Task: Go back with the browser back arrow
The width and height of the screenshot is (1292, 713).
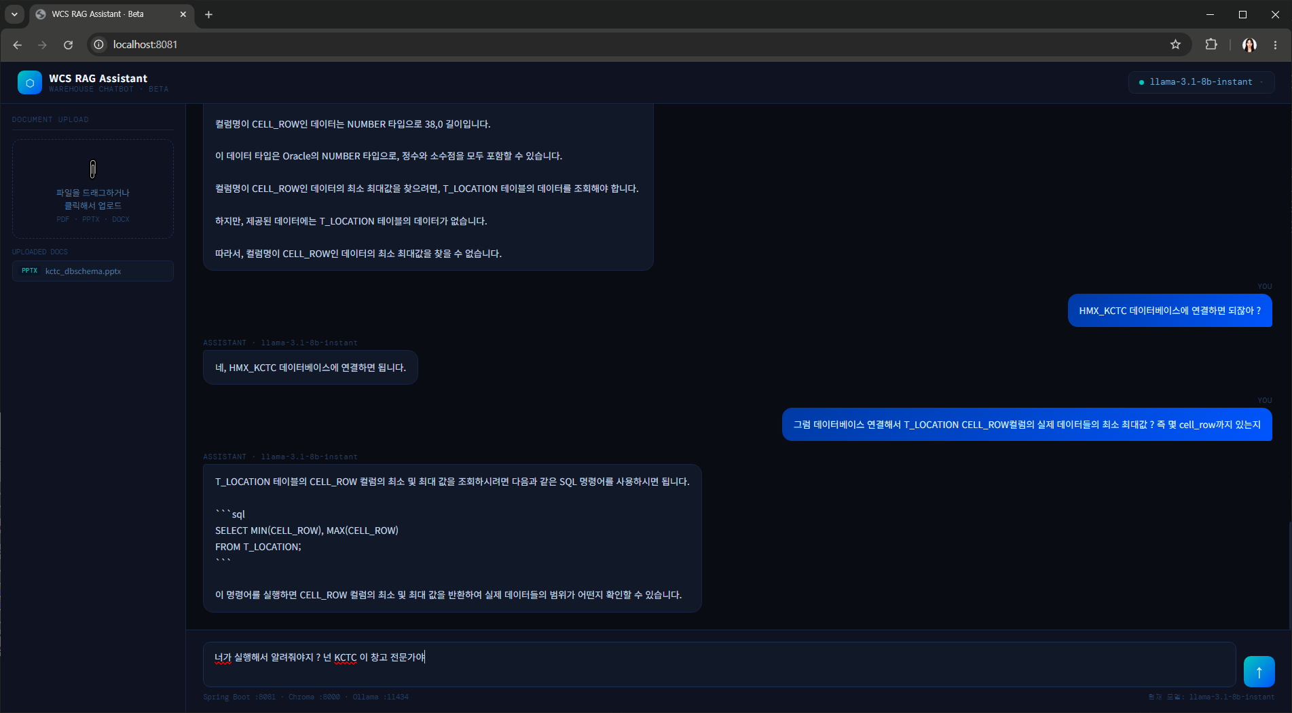Action: coord(18,45)
